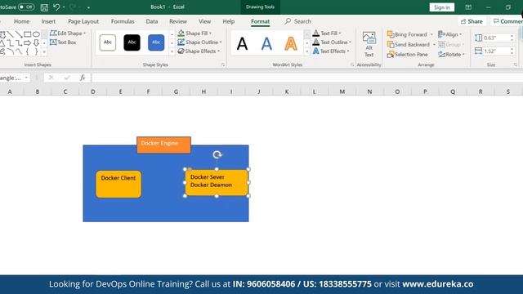
Task: Open Align dropdown
Action: coord(450,34)
